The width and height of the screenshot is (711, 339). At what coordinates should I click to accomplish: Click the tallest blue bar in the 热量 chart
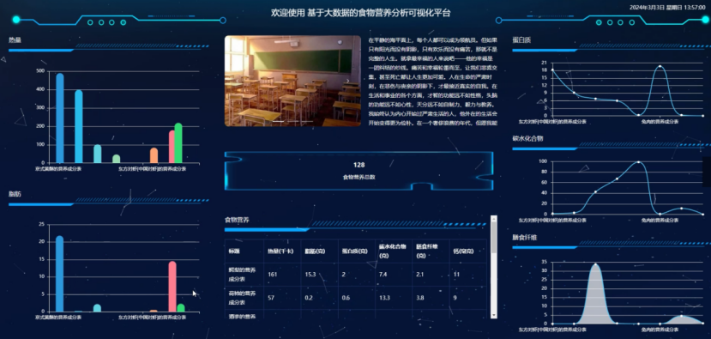[60, 118]
